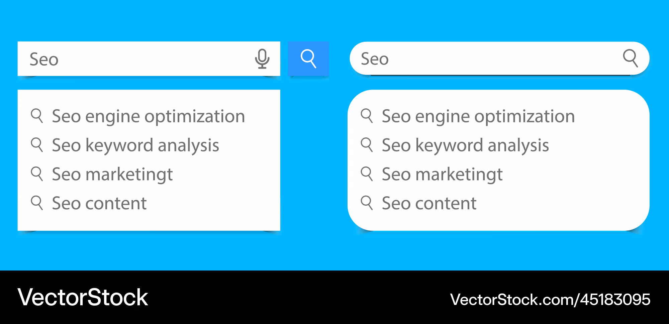Select 'Seo engine optimization' in left suggestions

tap(149, 117)
